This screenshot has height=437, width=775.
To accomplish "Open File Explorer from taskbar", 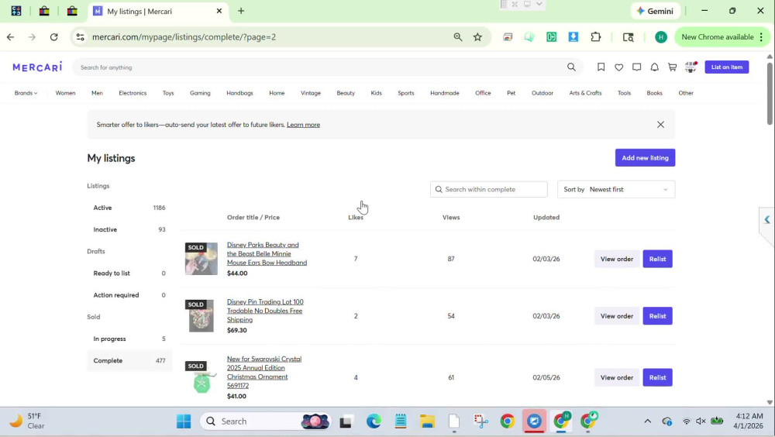I will pyautogui.click(x=428, y=422).
